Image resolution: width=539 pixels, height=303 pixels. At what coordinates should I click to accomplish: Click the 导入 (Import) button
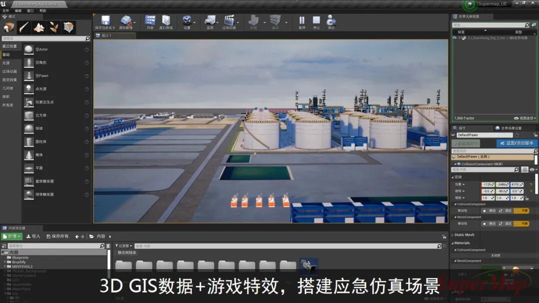pyautogui.click(x=33, y=236)
